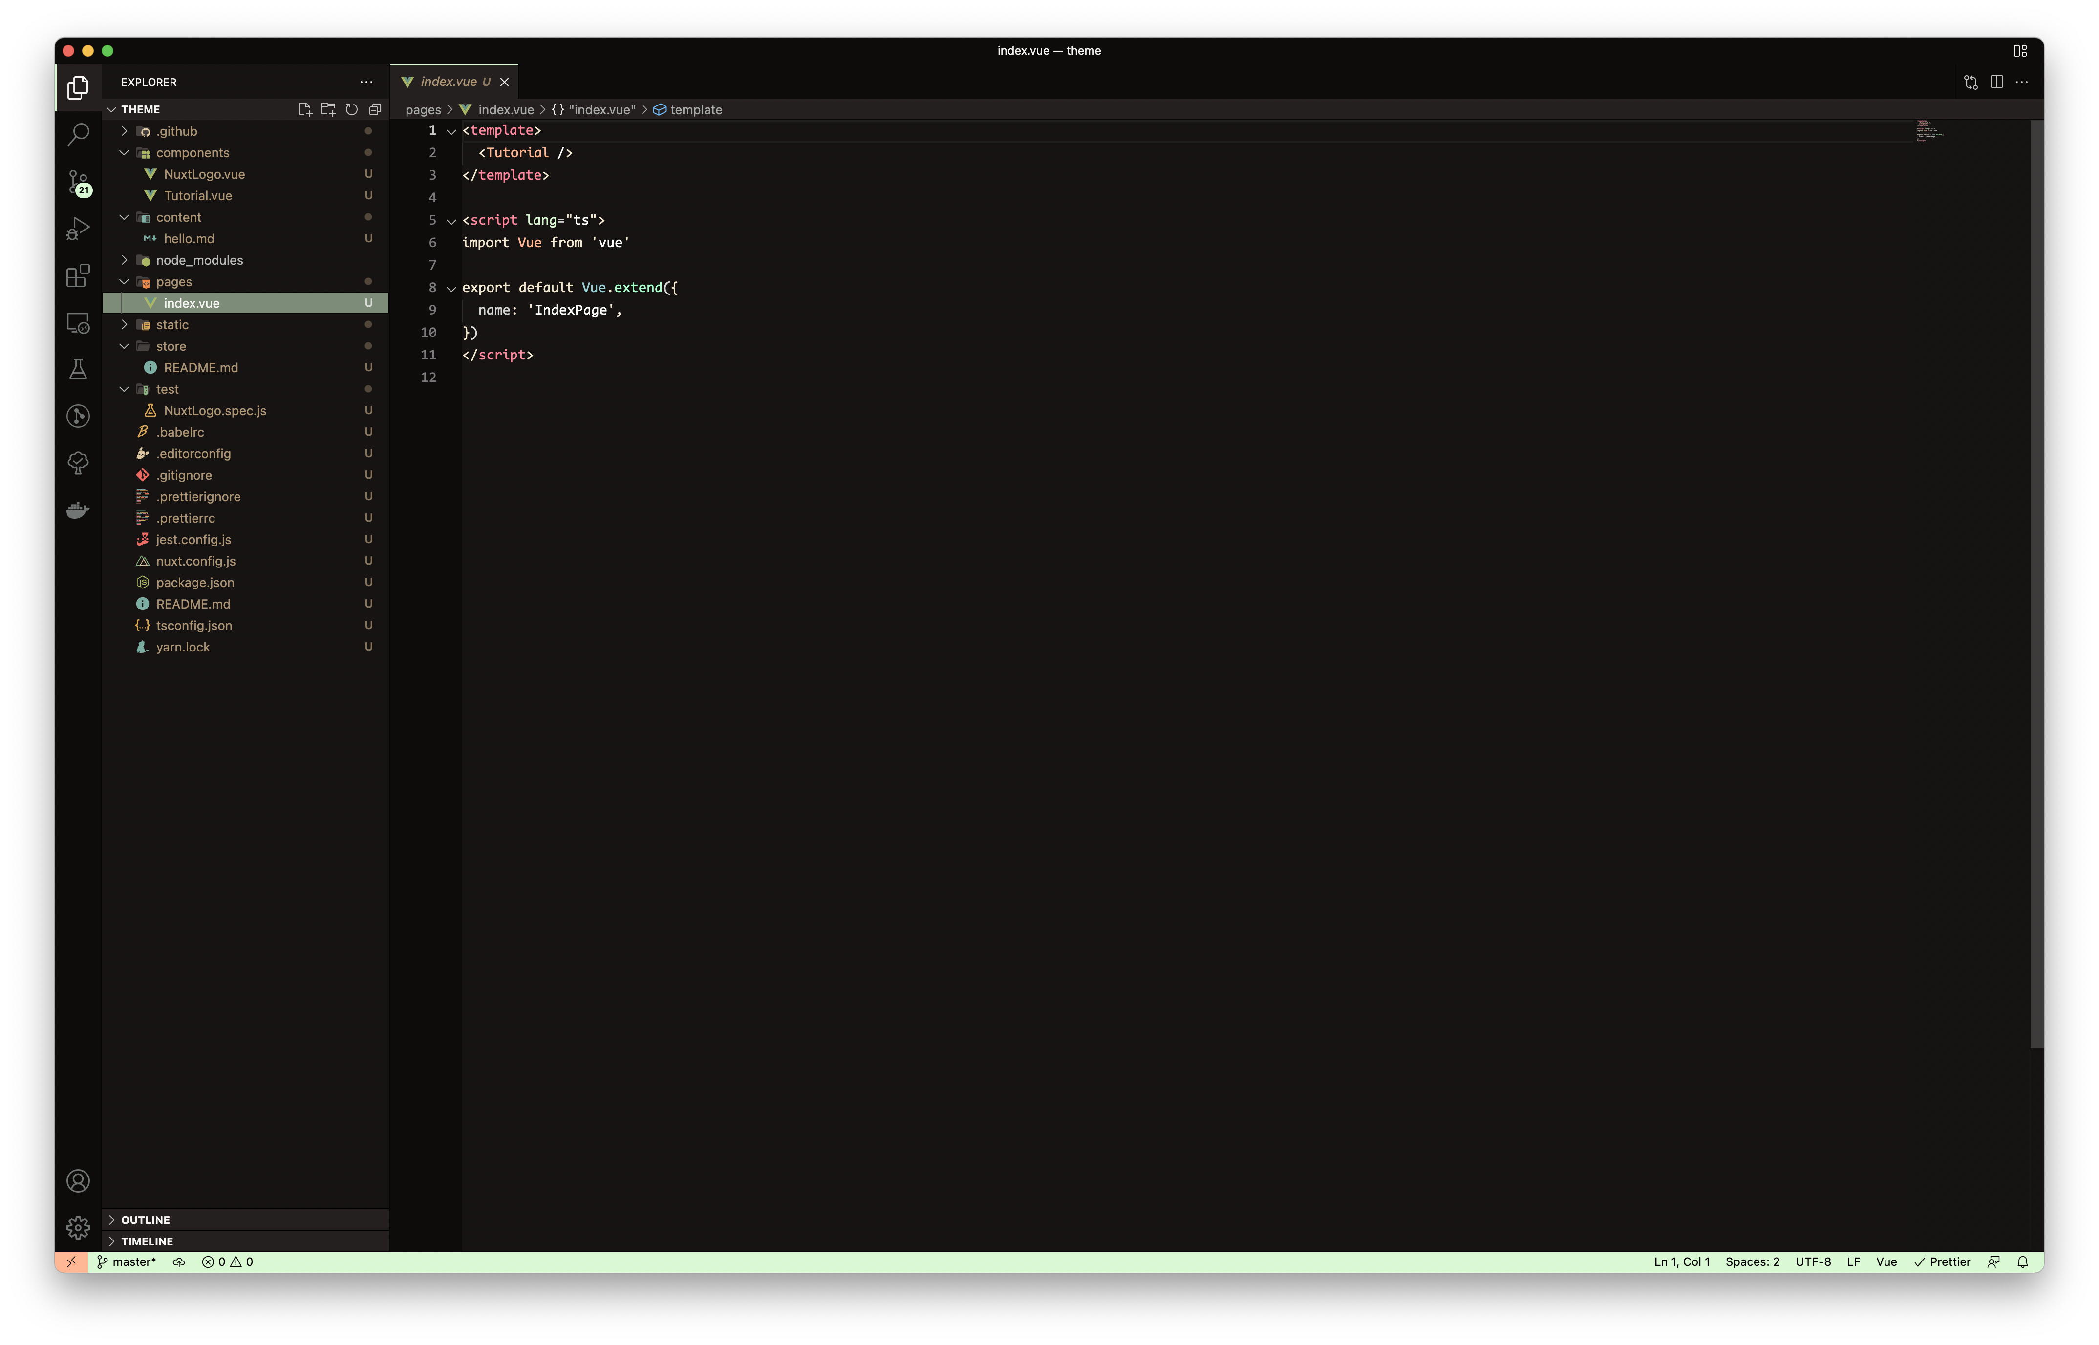Collapse the components folder

(x=124, y=153)
